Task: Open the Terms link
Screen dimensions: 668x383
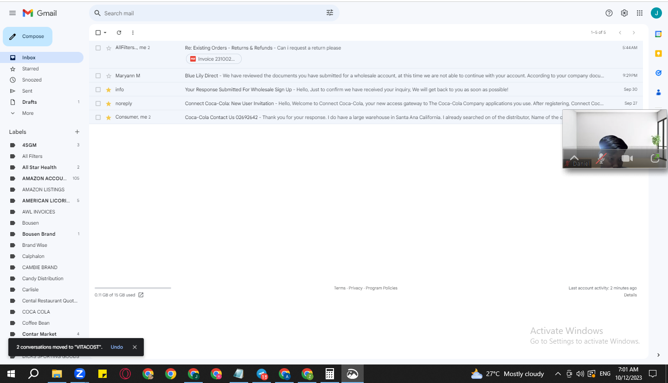Action: [340, 288]
